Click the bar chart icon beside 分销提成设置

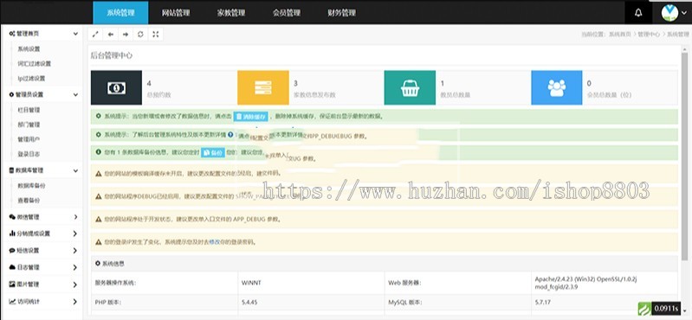pyautogui.click(x=12, y=234)
